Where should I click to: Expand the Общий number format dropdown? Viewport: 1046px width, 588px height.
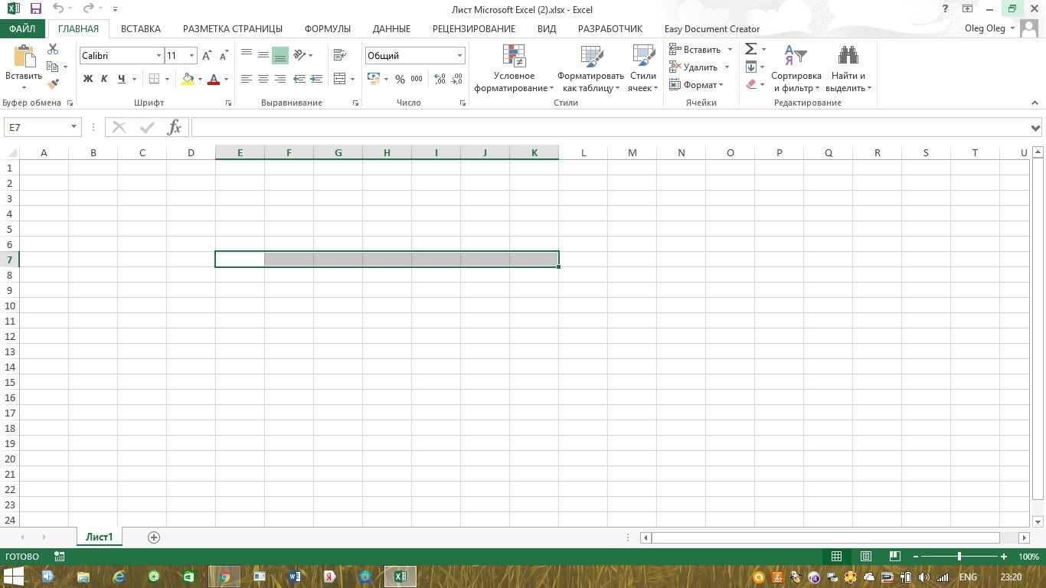coord(459,56)
